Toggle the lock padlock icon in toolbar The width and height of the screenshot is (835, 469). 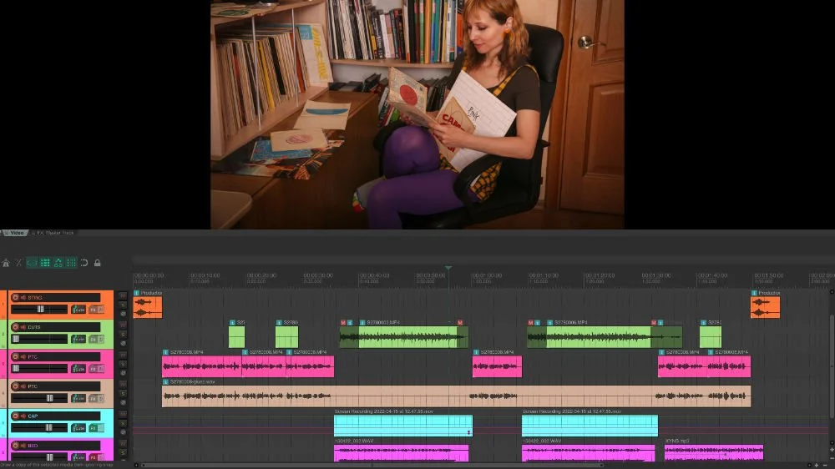98,262
